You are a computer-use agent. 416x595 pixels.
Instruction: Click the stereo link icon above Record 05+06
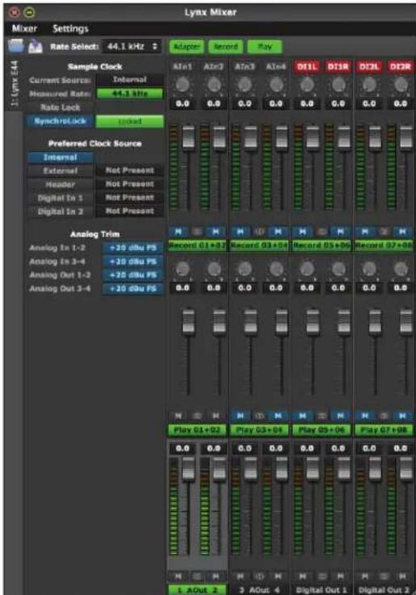321,231
